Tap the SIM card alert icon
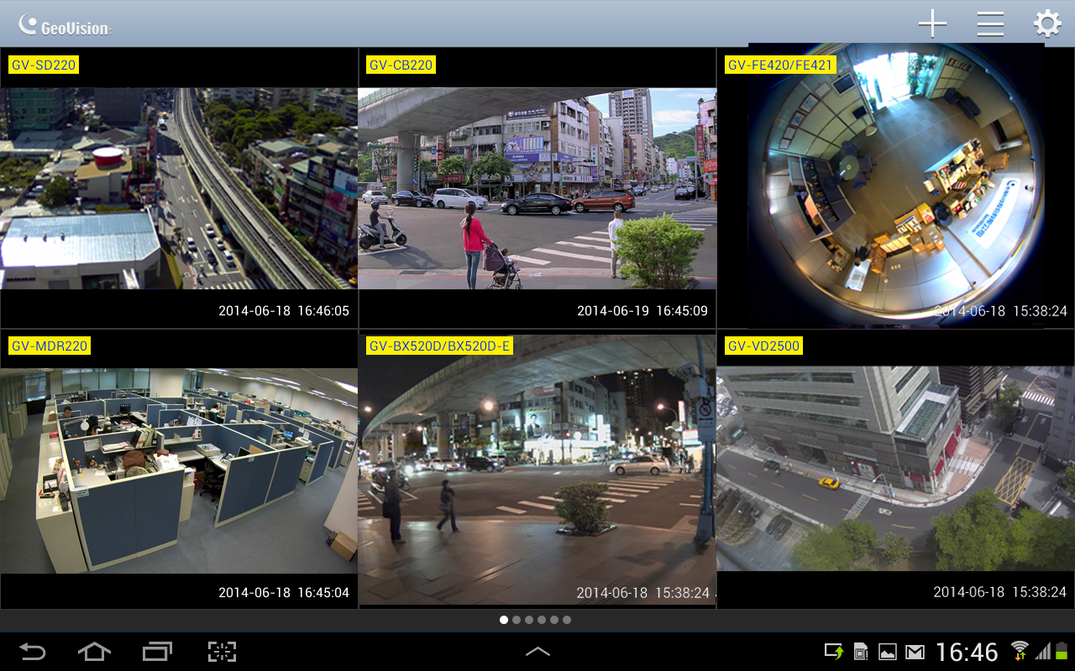Screen dimensions: 1075x671 [862, 650]
